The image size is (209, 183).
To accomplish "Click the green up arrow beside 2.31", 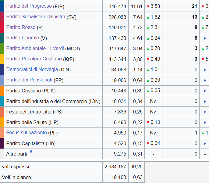I will [x=148, y=28].
